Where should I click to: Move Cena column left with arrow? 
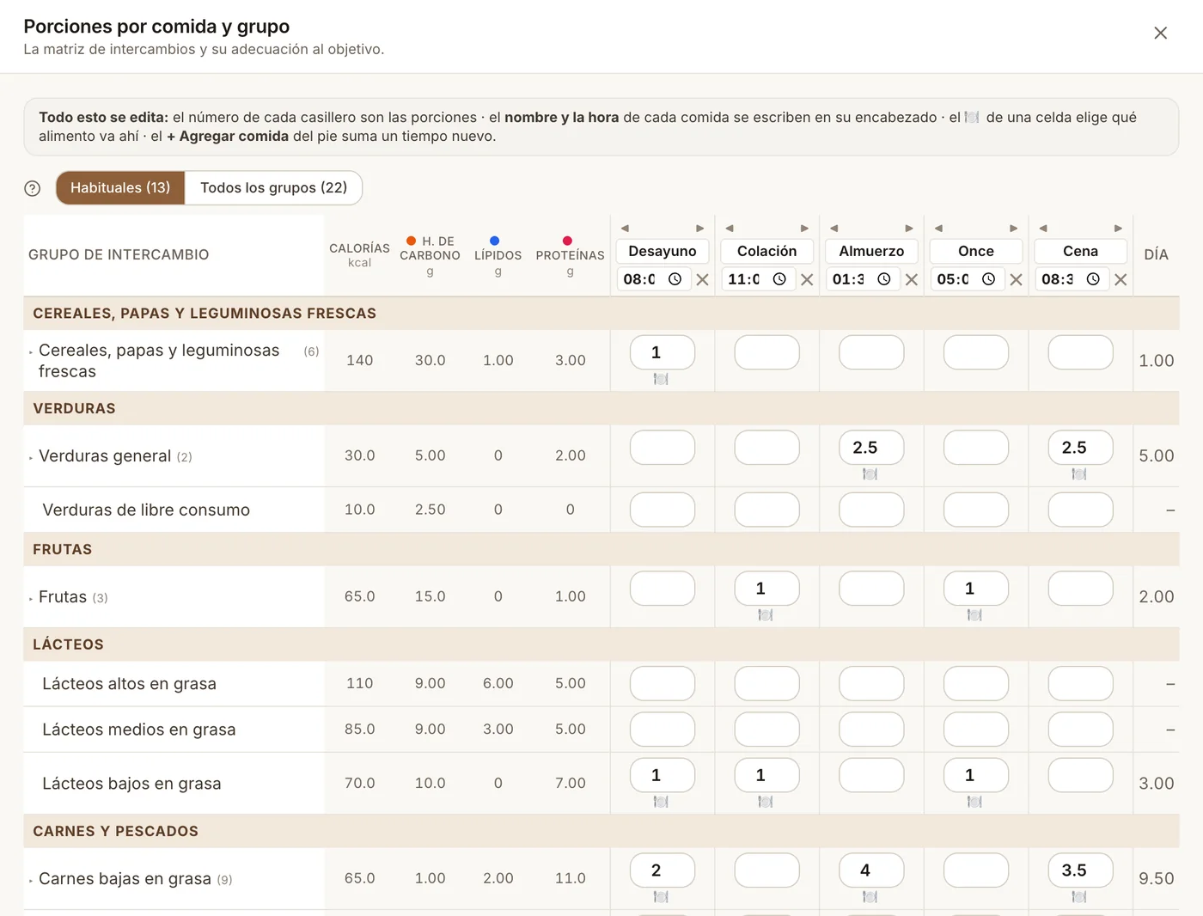[x=1043, y=229]
